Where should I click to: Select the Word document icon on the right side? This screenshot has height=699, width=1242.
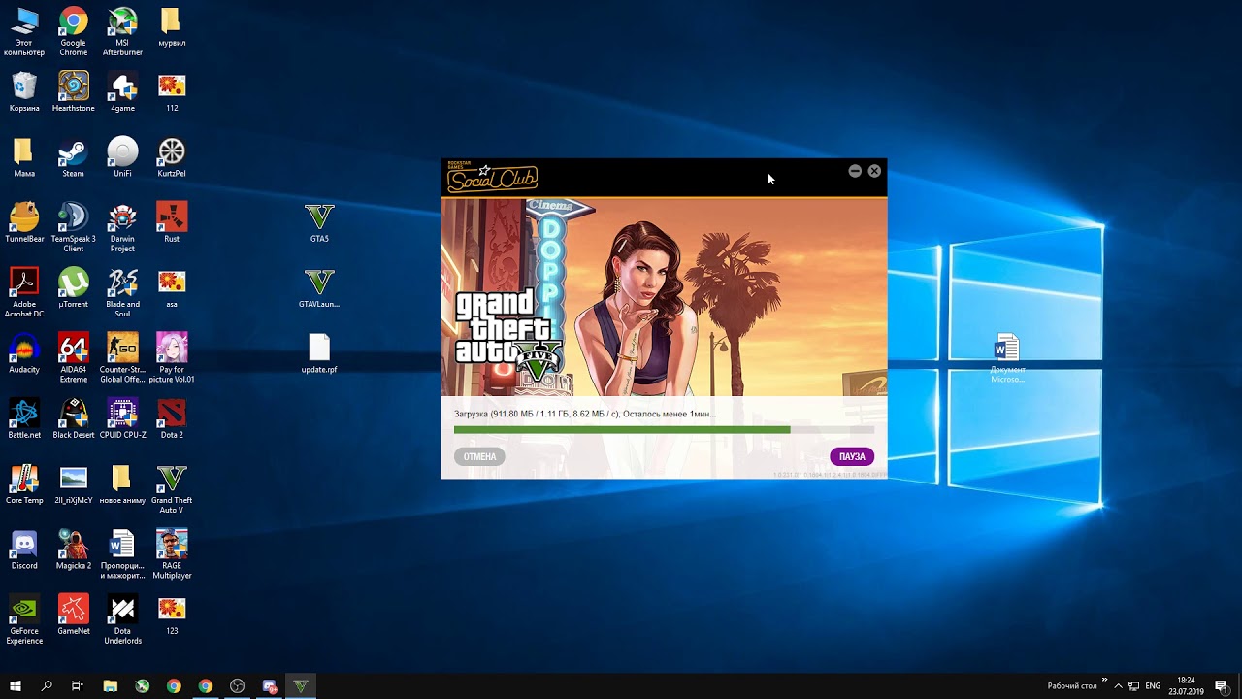[1007, 358]
